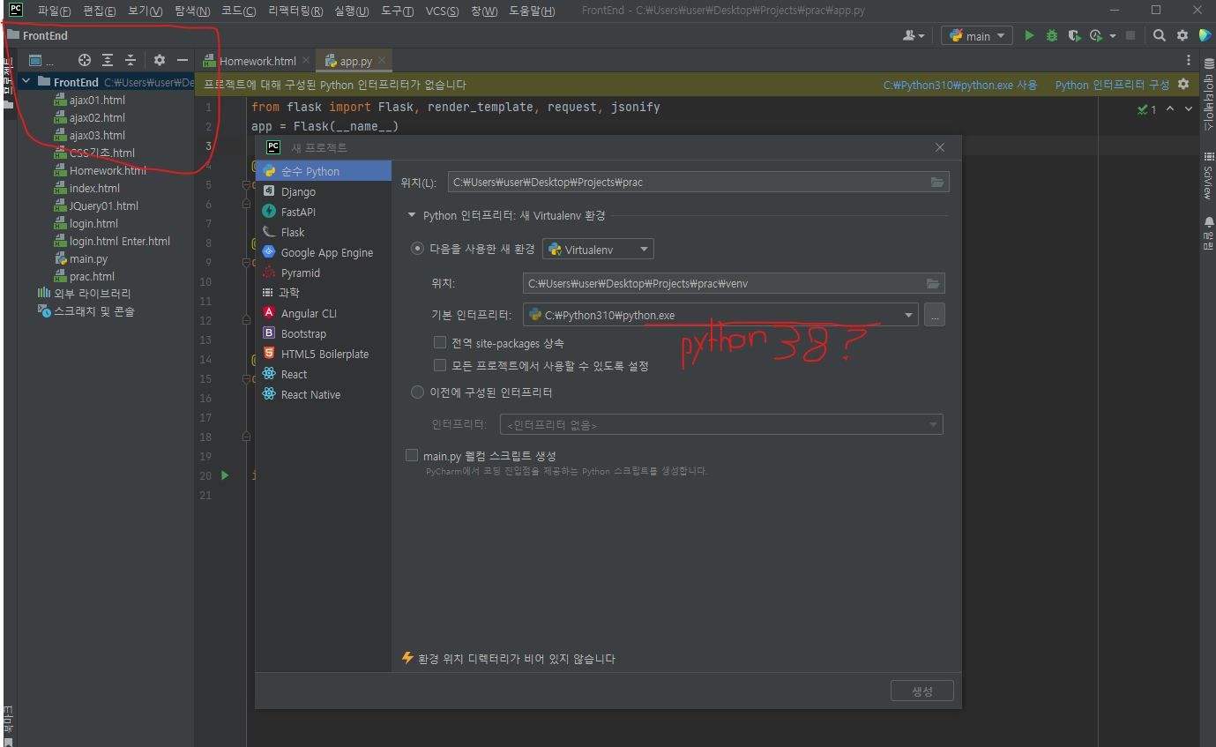This screenshot has height=747, width=1216.
Task: Click the line 20 run gutter arrow
Action: pos(225,475)
